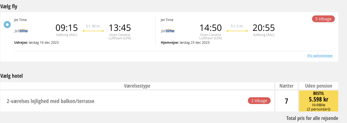Click the 20:55 arrival time in Aalborg
Image resolution: width=347 pixels, height=123 pixels.
pyautogui.click(x=264, y=28)
